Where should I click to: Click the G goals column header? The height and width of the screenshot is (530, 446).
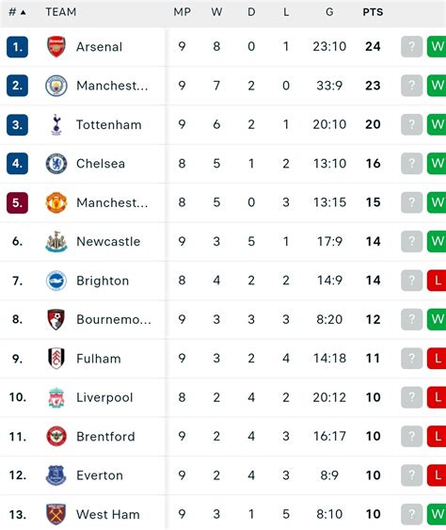tap(329, 12)
